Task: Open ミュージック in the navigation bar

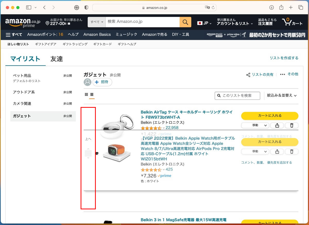Action: 126,34
